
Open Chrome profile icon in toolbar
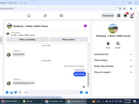click(x=131, y=9)
